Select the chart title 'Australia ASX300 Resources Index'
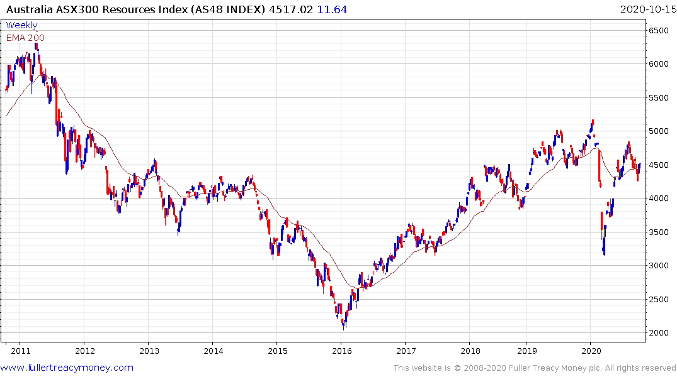 [x=97, y=9]
